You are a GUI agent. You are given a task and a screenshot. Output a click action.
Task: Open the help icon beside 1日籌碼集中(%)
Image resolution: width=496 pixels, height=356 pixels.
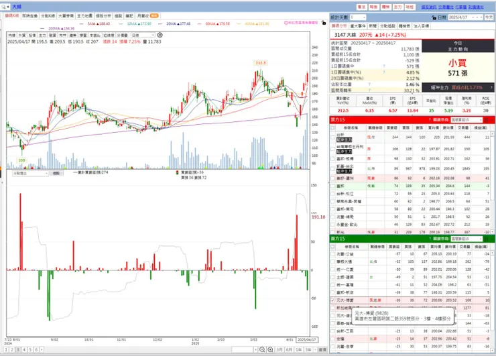pyautogui.click(x=384, y=72)
